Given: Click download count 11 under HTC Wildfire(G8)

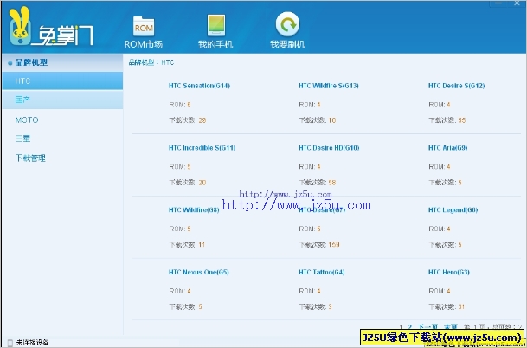Looking at the screenshot, I should pyautogui.click(x=202, y=245).
